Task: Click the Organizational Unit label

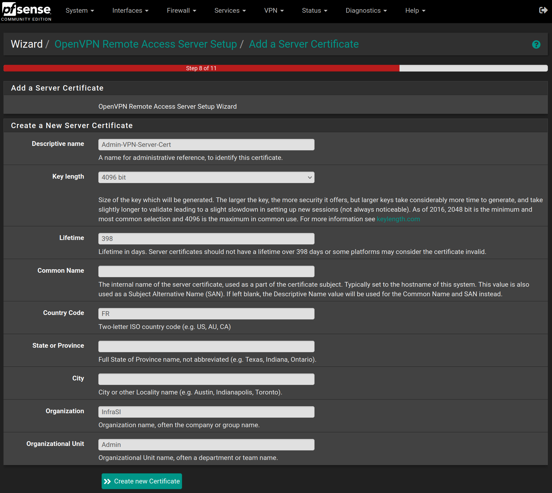Action: (55, 444)
